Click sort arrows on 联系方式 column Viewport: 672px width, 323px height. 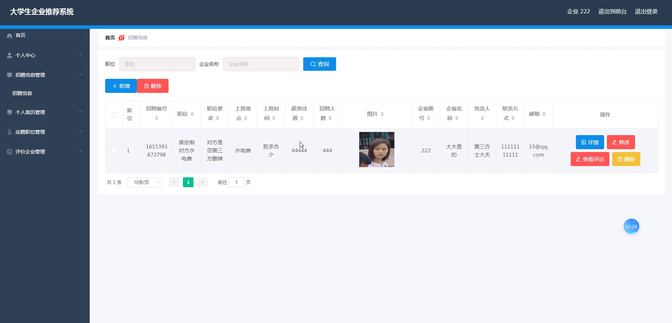(x=513, y=118)
